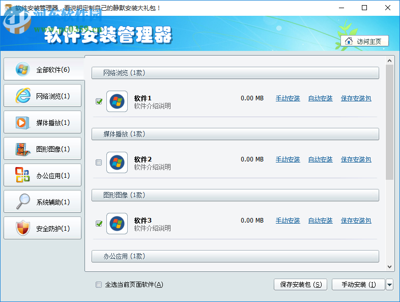Viewport: 400px width, 302px height.
Task: Close the 软件安装管理器 window
Action: (x=388, y=8)
